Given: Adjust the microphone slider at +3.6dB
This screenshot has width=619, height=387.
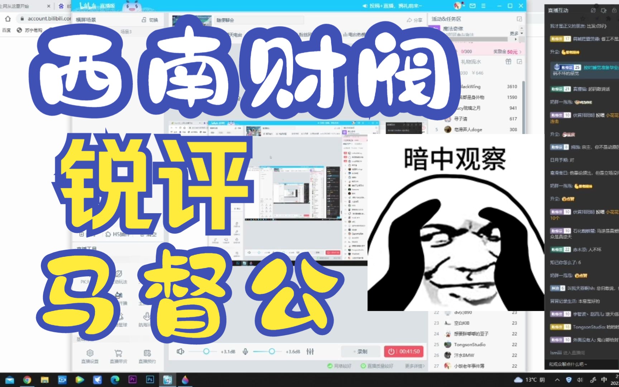Looking at the screenshot, I should (272, 352).
